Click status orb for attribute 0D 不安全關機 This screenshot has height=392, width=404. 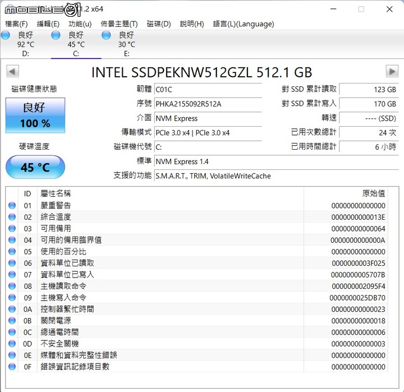click(x=12, y=344)
